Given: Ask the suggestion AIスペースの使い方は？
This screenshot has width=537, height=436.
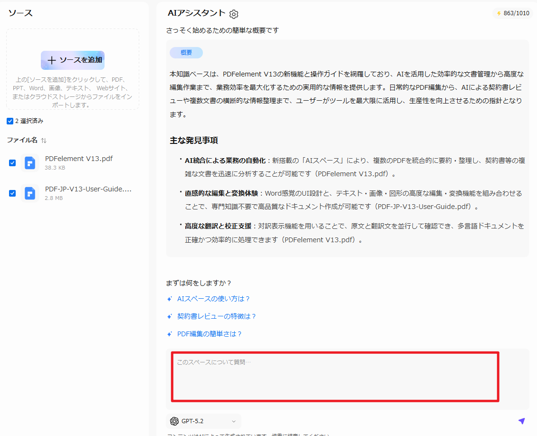Looking at the screenshot, I should pyautogui.click(x=213, y=299).
